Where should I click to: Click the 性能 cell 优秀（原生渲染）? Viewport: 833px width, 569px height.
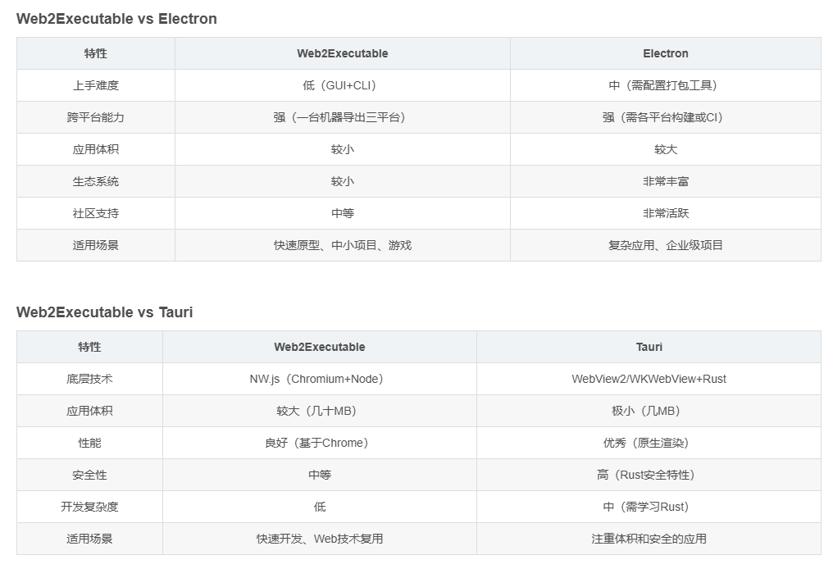pyautogui.click(x=649, y=443)
